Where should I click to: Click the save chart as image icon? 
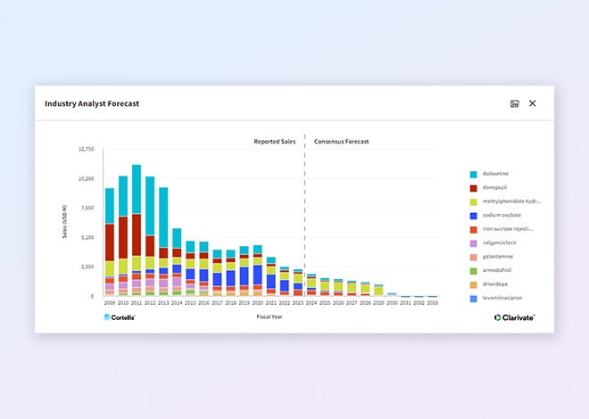click(514, 103)
